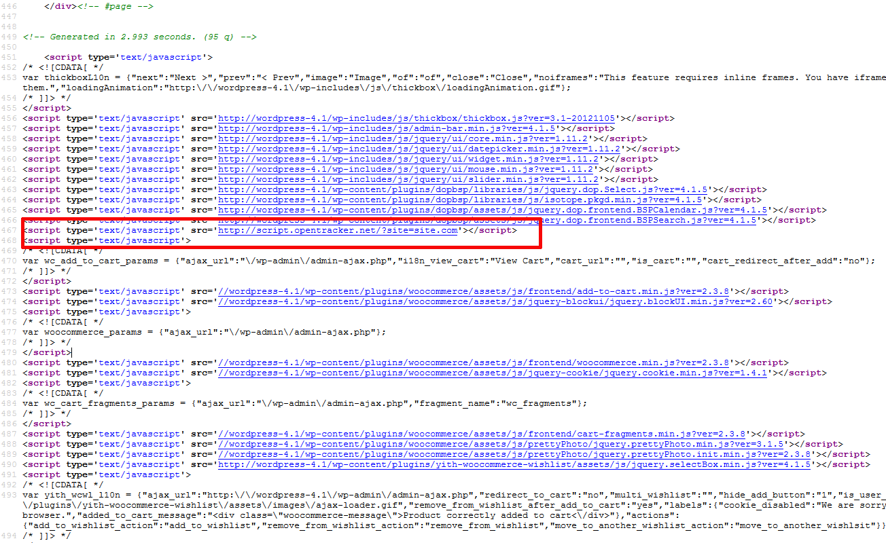This screenshot has height=543, width=886.
Task: Click the 'var wc_add_to_cart_params' line
Action: (448, 261)
